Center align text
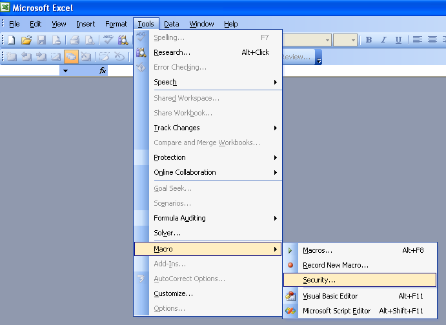Screen dimensions: 446x325 (432, 40)
